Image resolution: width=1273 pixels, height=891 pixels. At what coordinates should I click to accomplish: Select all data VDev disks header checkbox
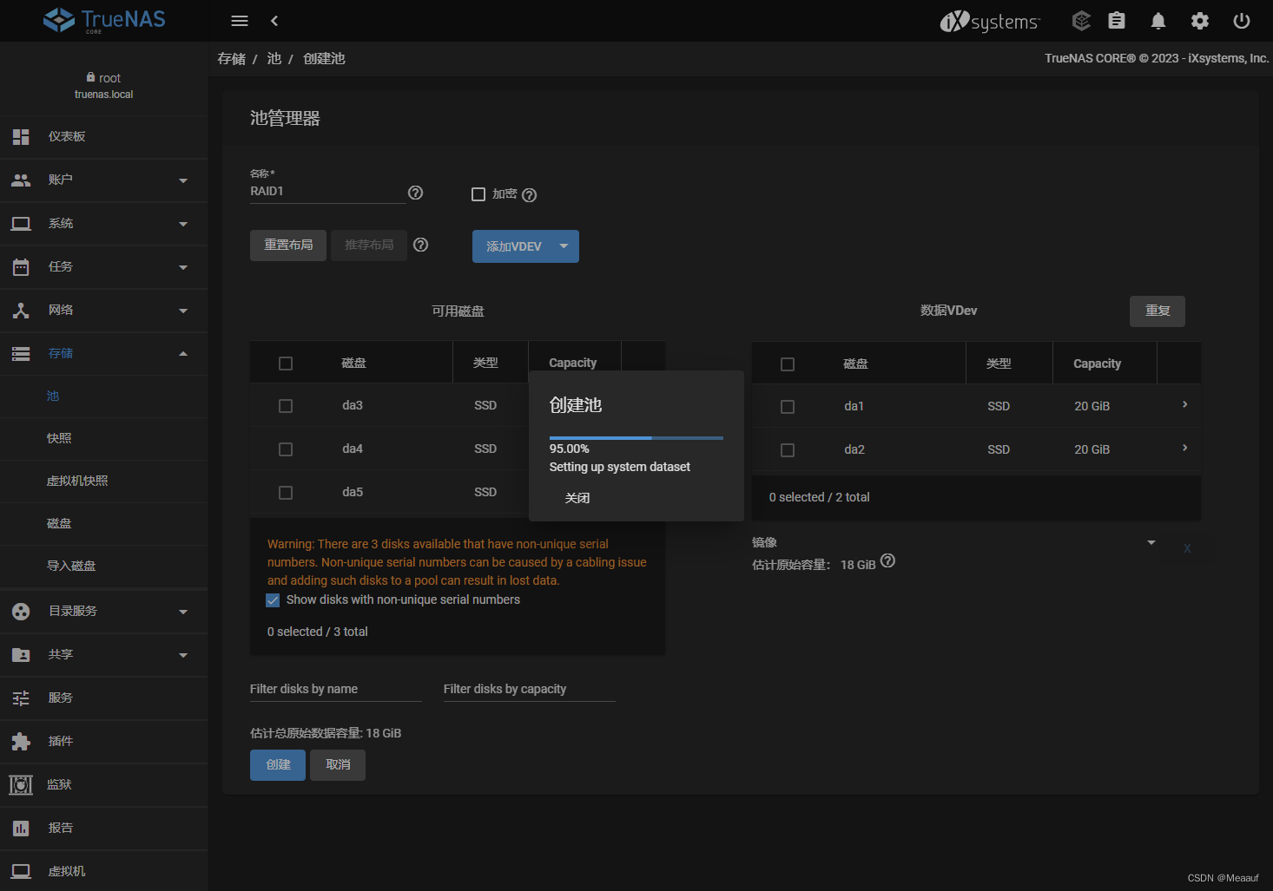[x=788, y=364]
